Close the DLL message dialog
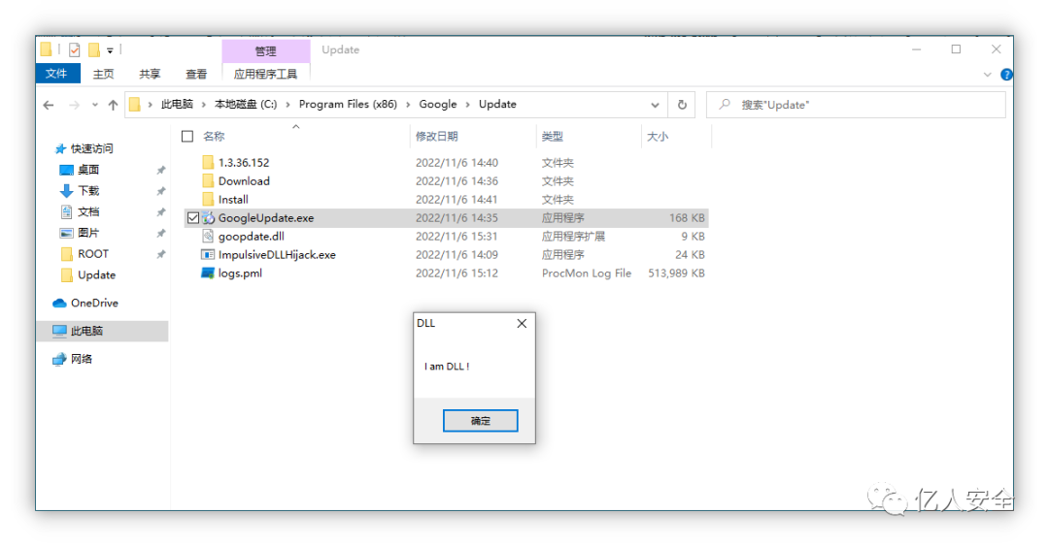This screenshot has width=1049, height=546. [x=522, y=324]
